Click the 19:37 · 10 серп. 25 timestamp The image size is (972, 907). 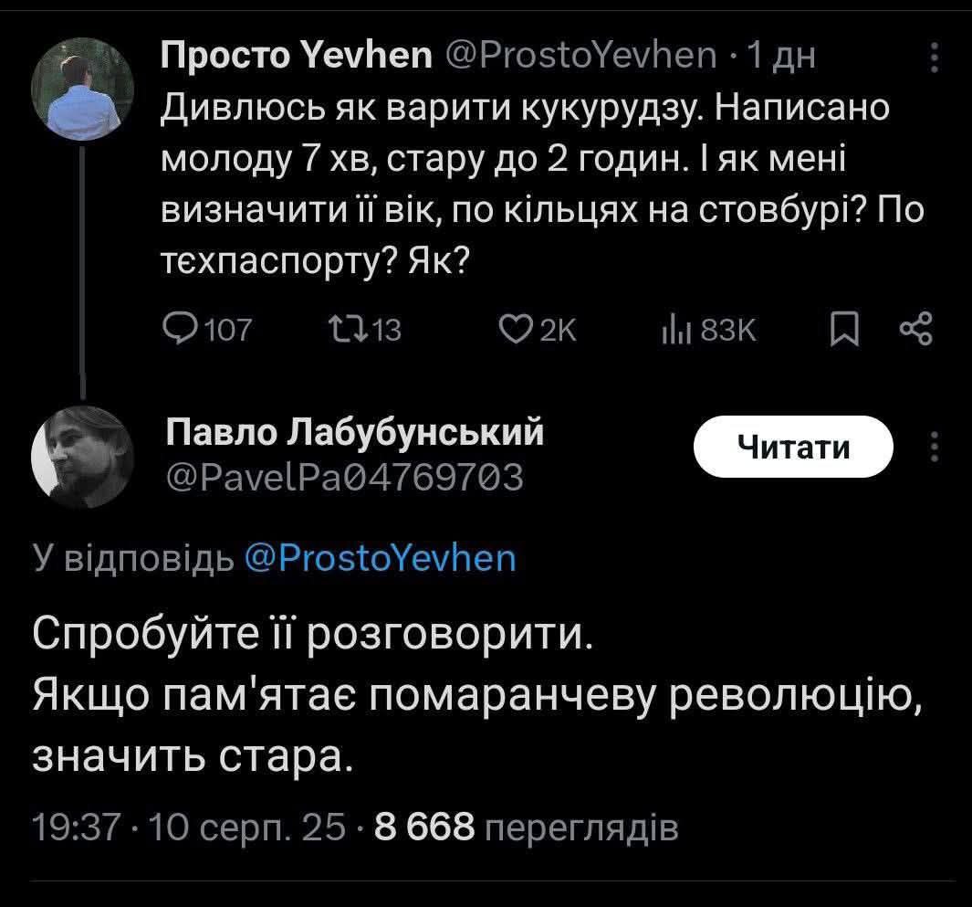coord(189,828)
